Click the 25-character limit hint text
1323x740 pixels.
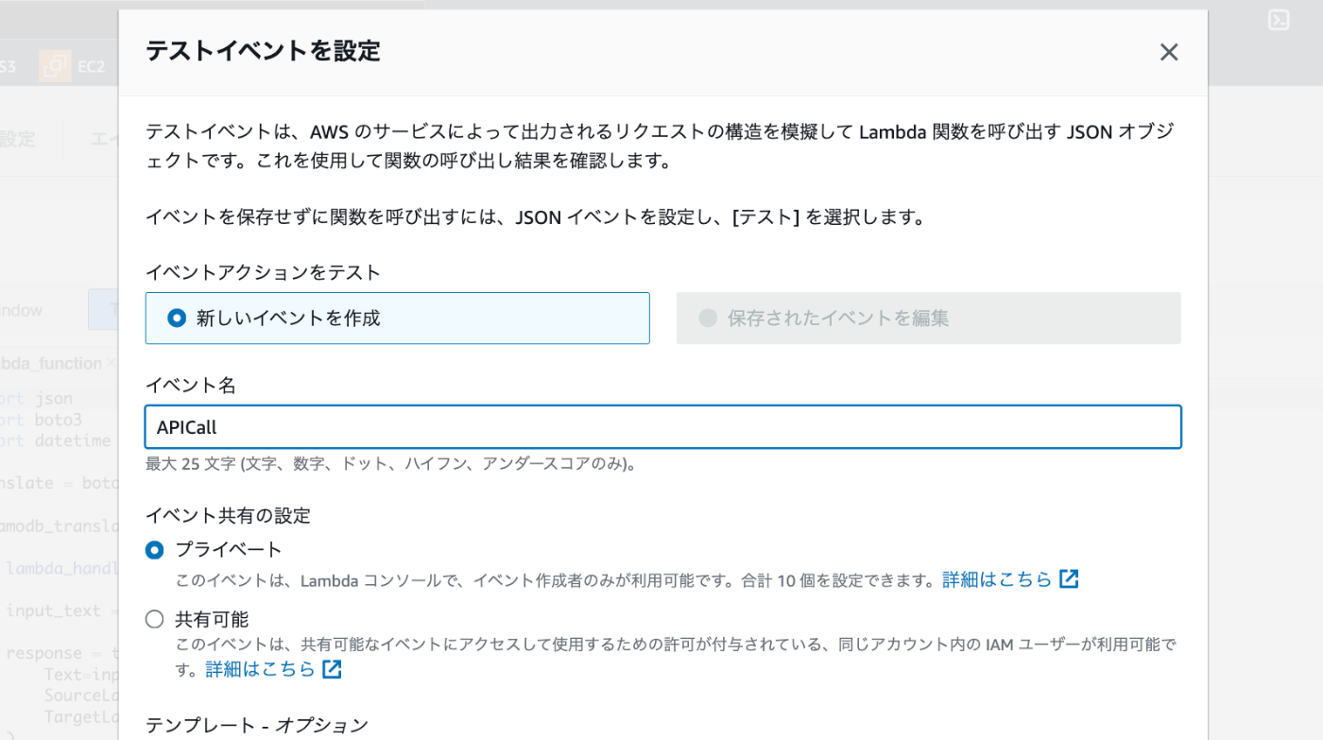pyautogui.click(x=391, y=464)
